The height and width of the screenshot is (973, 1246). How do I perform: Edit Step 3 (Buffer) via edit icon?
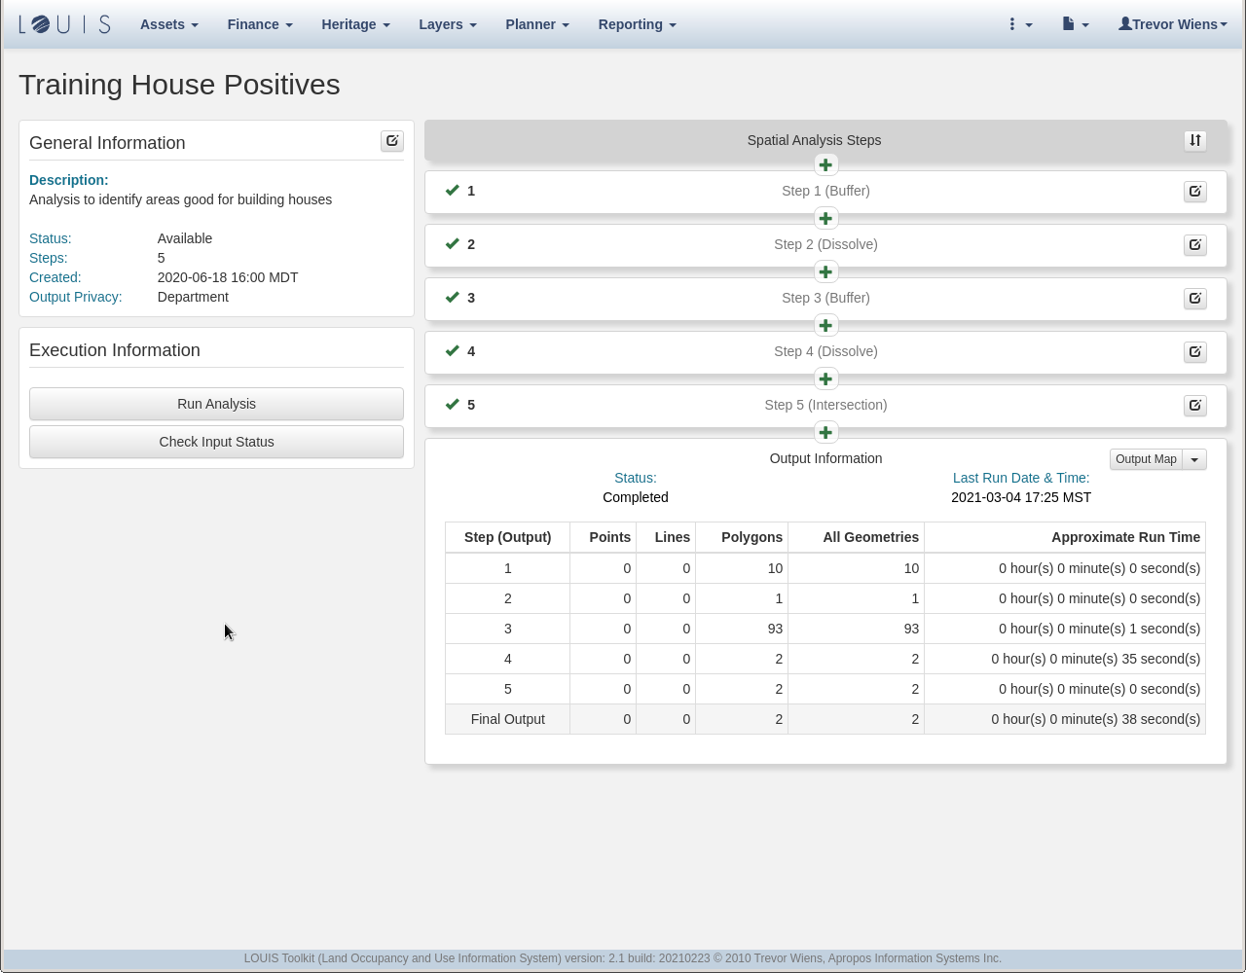pyautogui.click(x=1194, y=299)
